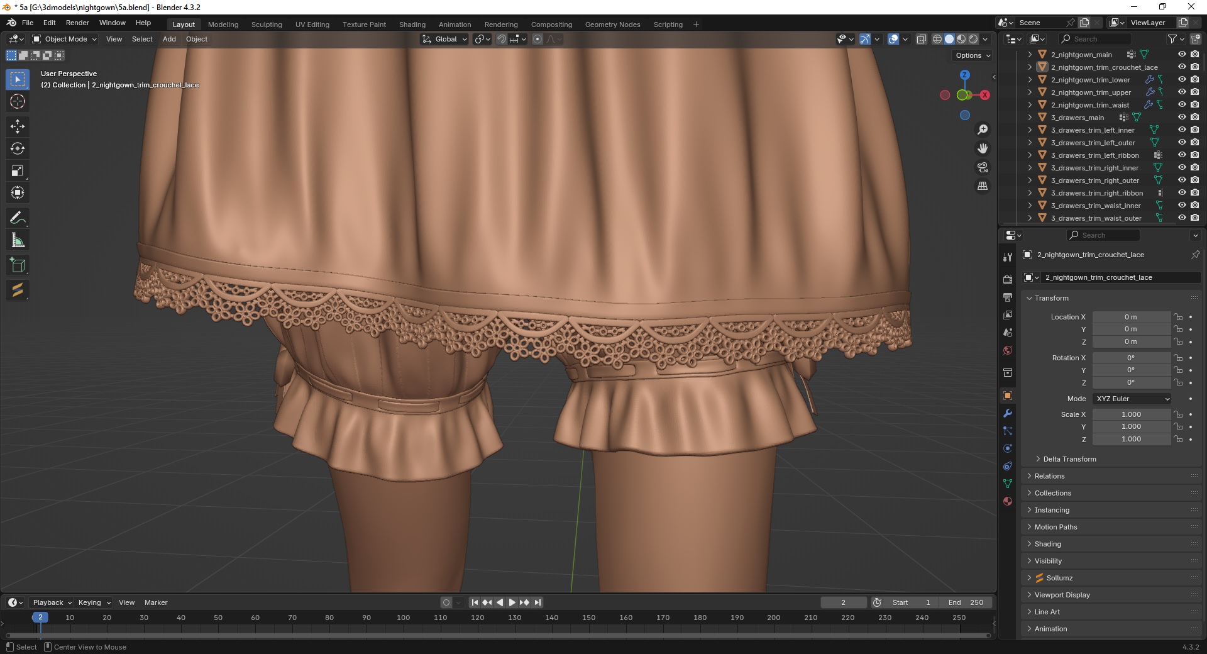Switch to orthographic/perspective view grid icon
Screen dimensions: 1207x654
(x=982, y=186)
